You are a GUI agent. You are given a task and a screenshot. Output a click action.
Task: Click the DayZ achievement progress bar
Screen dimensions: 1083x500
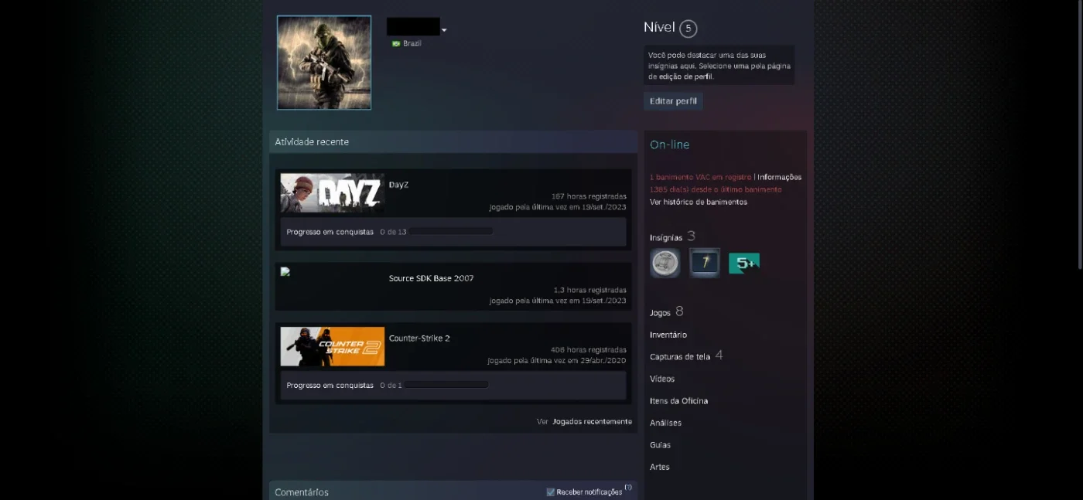pos(450,232)
